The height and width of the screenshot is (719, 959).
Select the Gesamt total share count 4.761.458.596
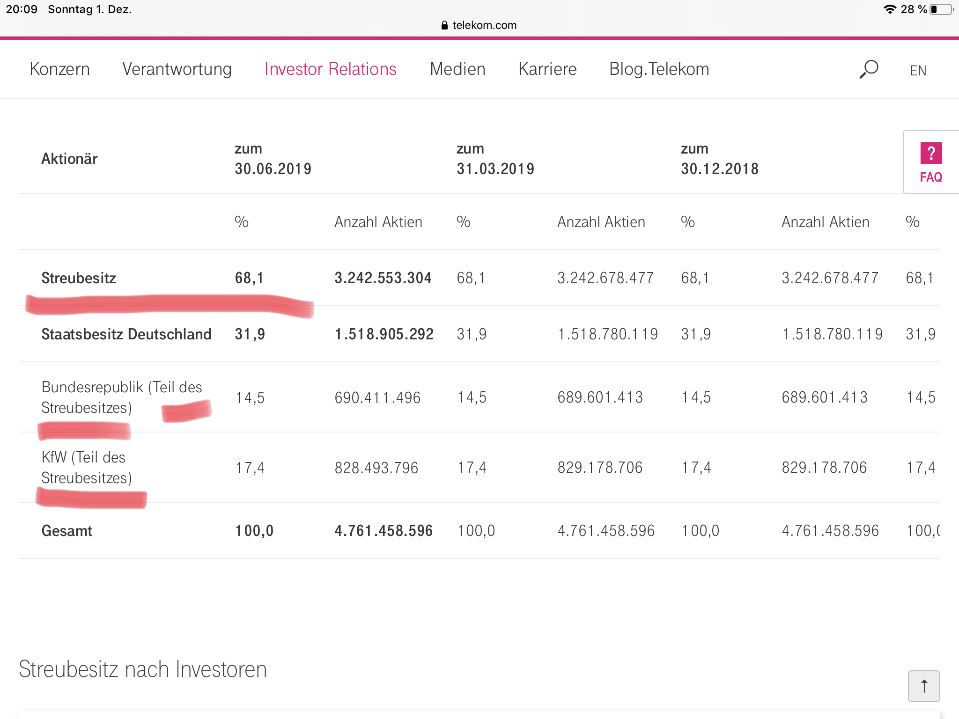[383, 531]
